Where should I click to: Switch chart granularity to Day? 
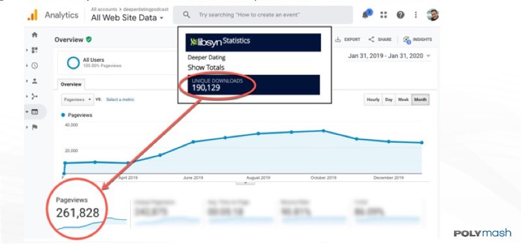[389, 100]
